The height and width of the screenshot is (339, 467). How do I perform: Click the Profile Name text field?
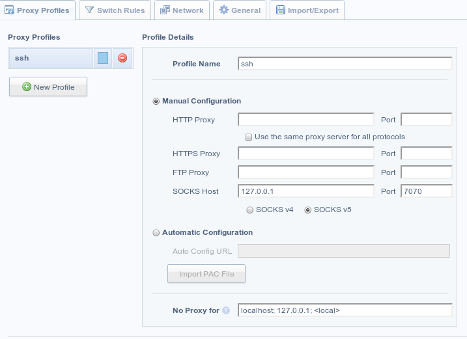(345, 64)
